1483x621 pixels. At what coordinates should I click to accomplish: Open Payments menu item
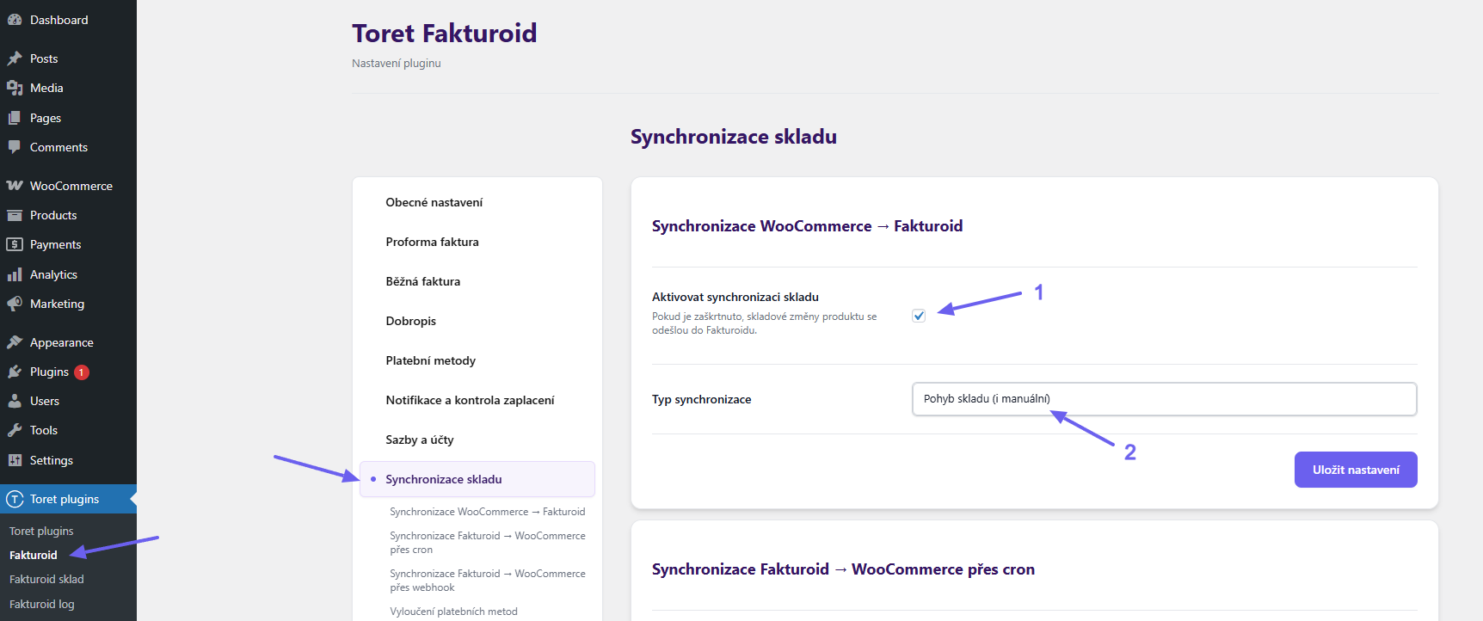(x=68, y=244)
